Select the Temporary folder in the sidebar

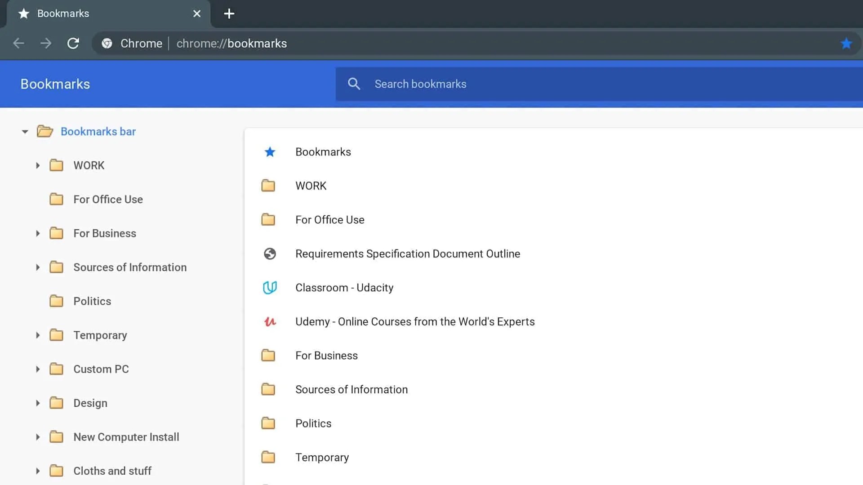(x=100, y=335)
